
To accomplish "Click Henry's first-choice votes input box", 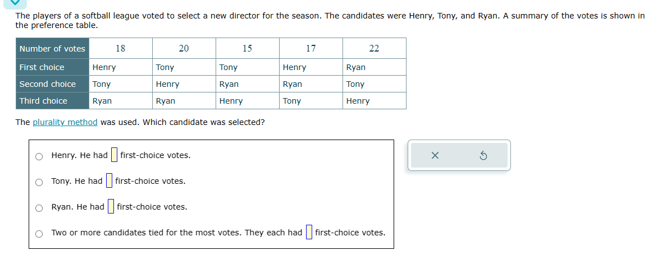I will click(114, 155).
